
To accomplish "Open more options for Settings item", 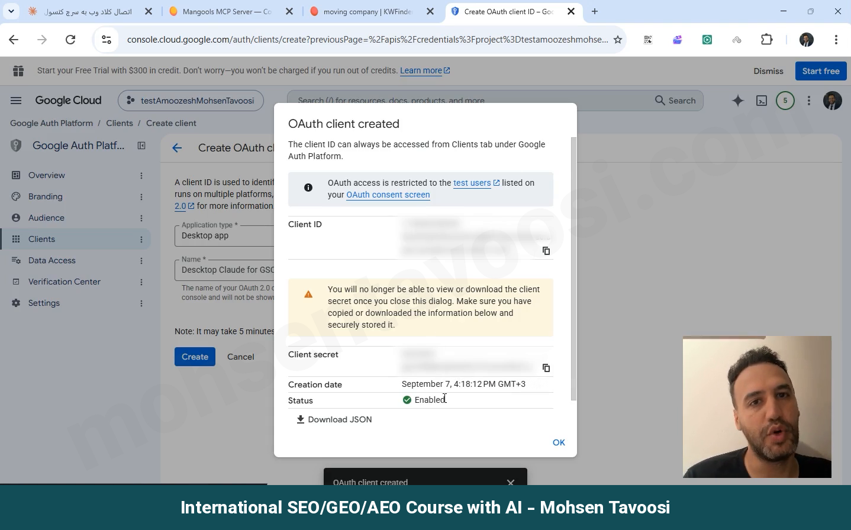I will pos(141,303).
